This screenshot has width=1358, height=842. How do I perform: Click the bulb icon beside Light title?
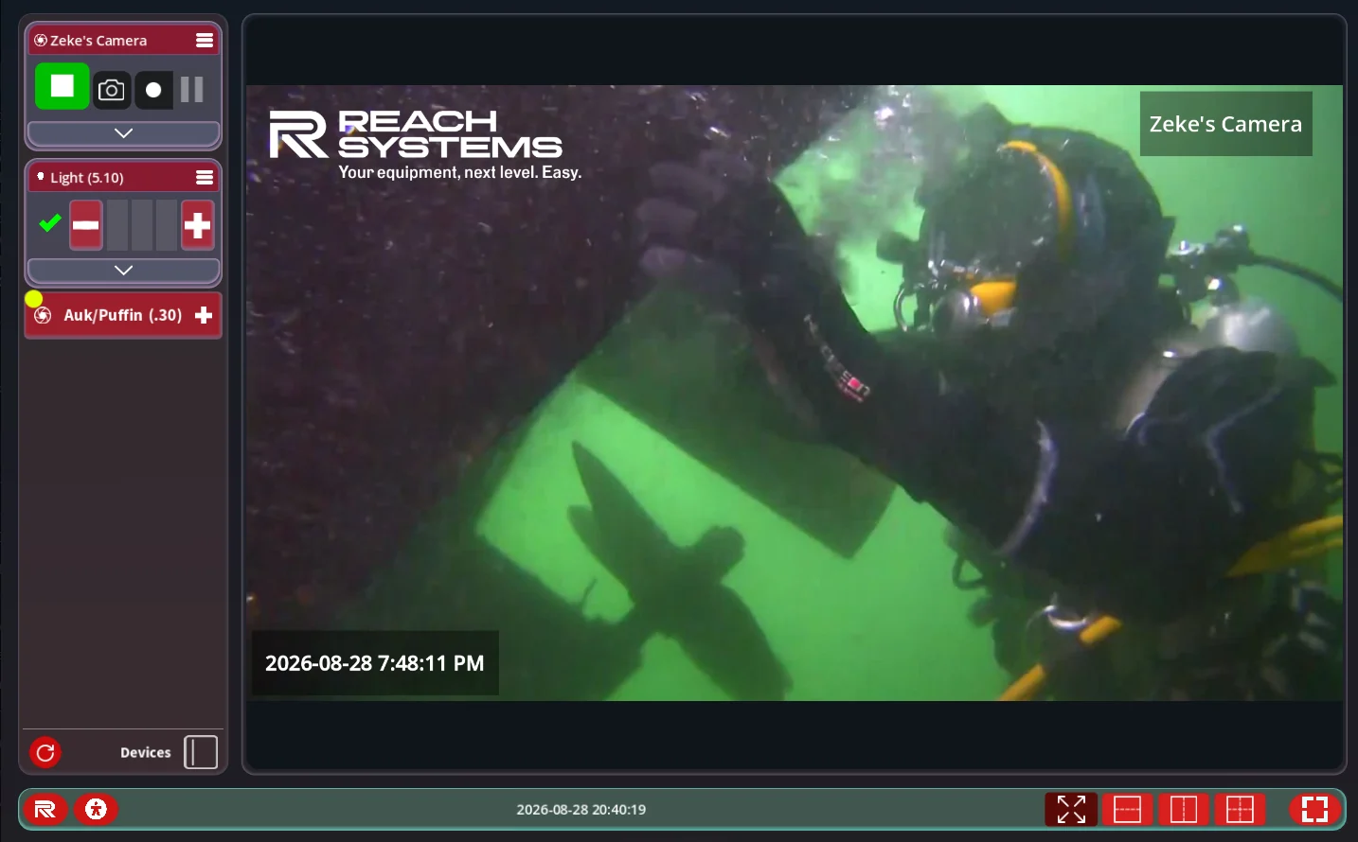41,177
